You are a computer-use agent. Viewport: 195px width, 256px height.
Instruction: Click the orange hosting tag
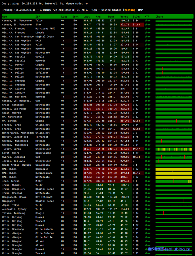(x=130, y=10)
